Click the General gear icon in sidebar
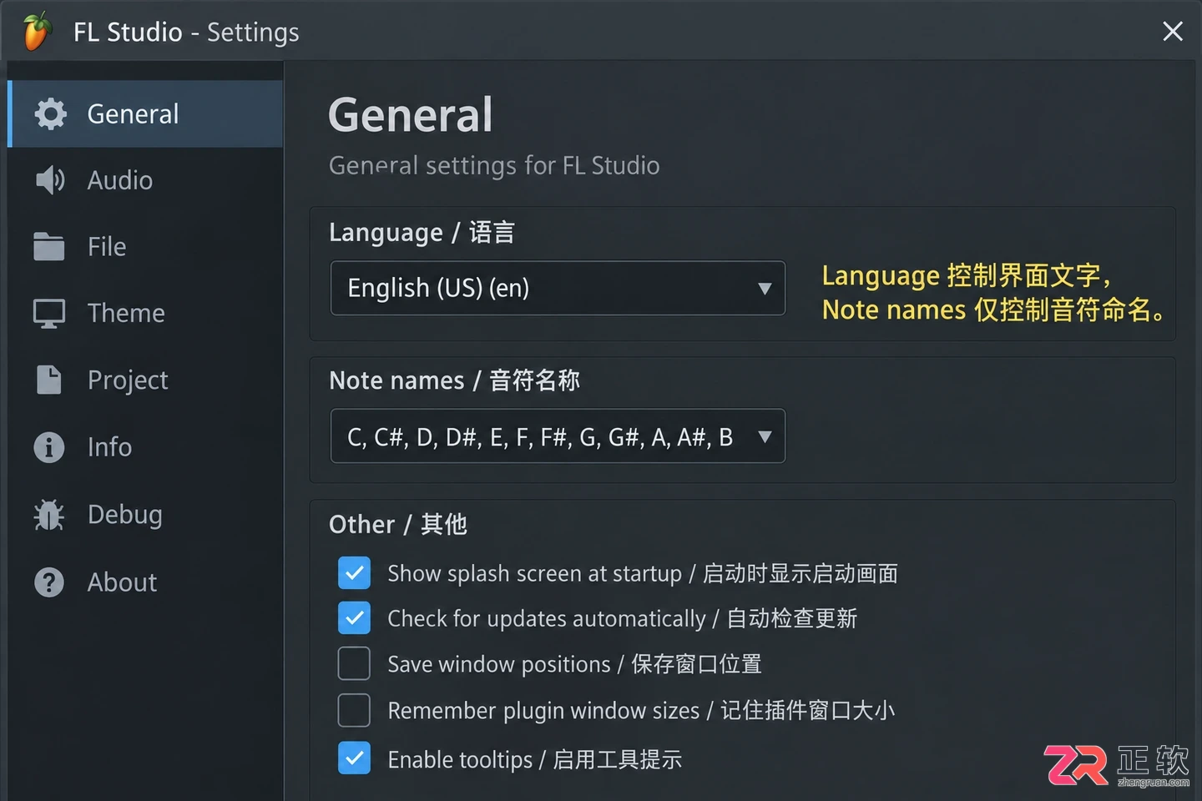 tap(50, 113)
